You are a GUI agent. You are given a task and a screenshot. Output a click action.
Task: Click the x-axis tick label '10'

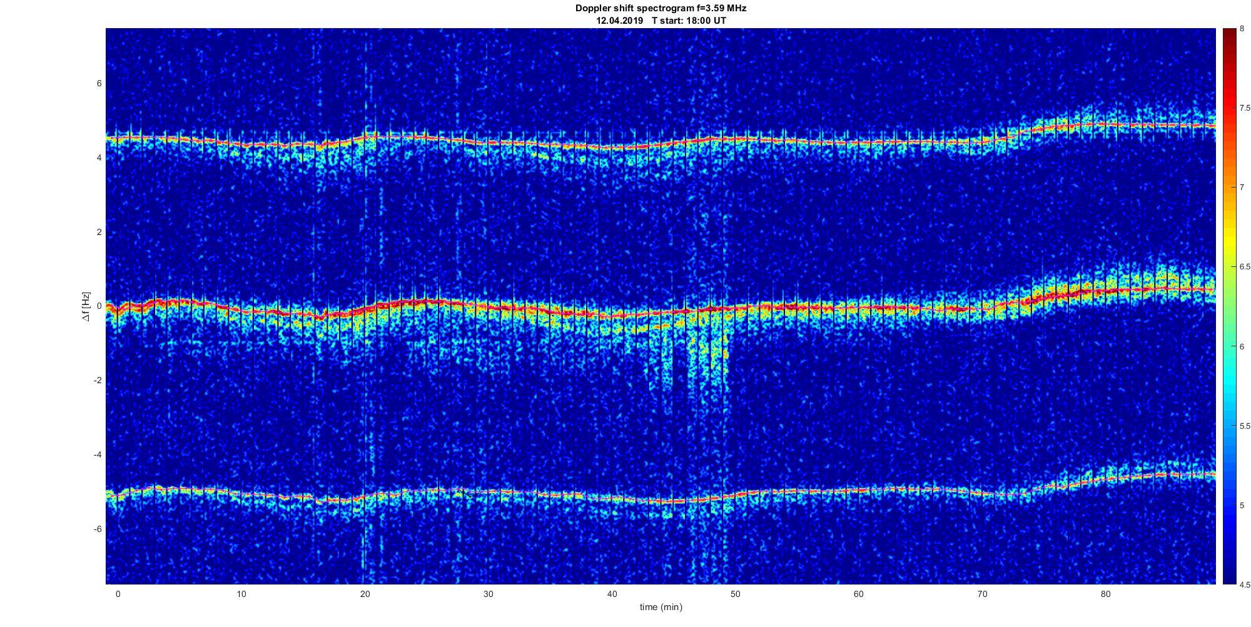(x=241, y=594)
